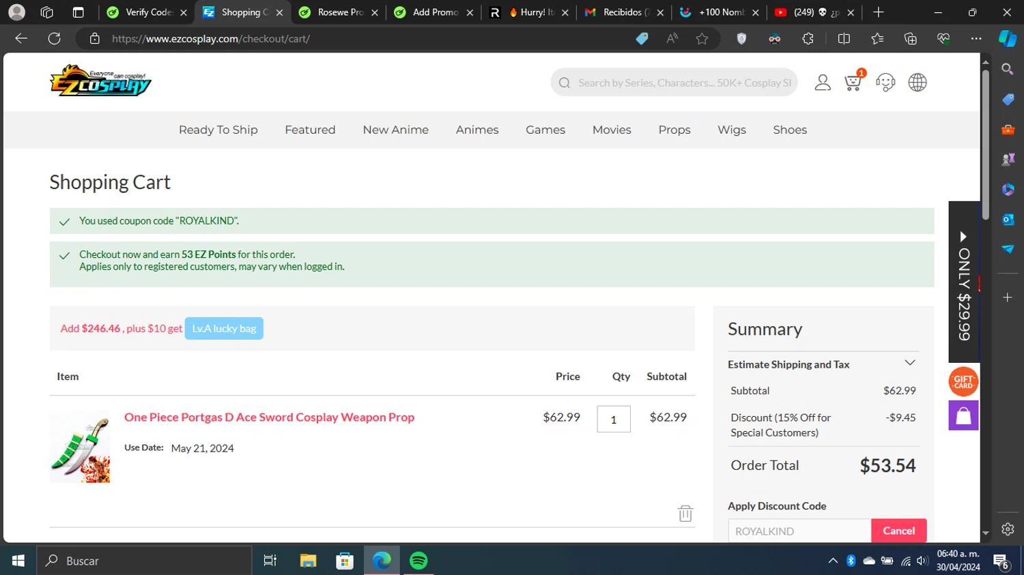
Task: Open split screen icon
Action: point(844,39)
